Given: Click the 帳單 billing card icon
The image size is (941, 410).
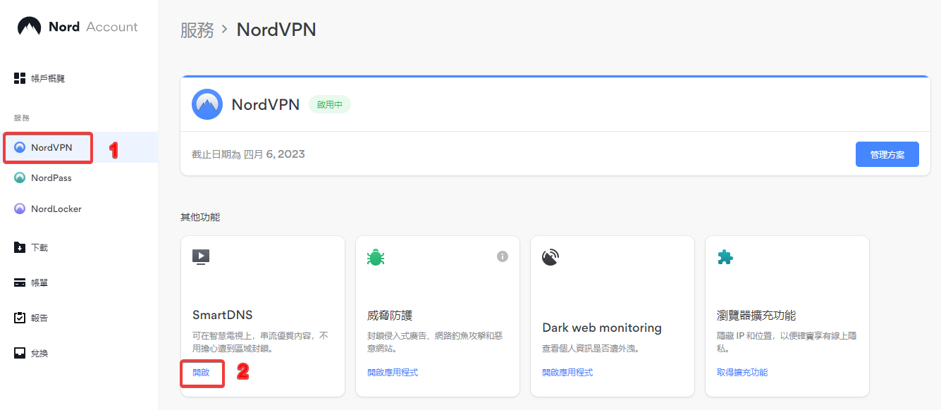Looking at the screenshot, I should point(20,282).
